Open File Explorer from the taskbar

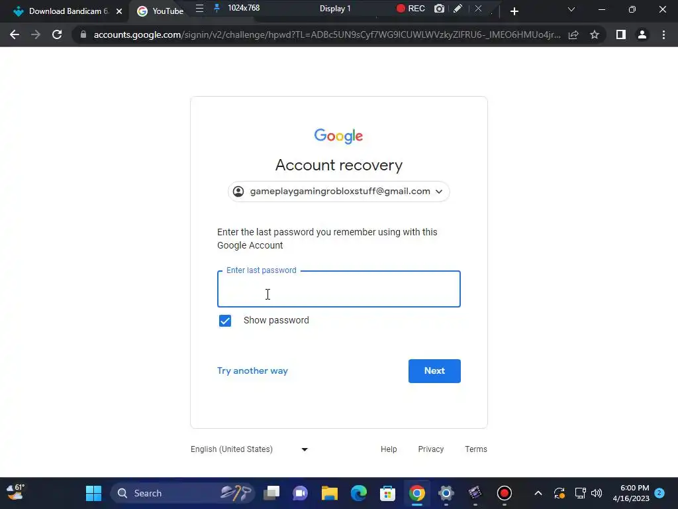pos(330,493)
